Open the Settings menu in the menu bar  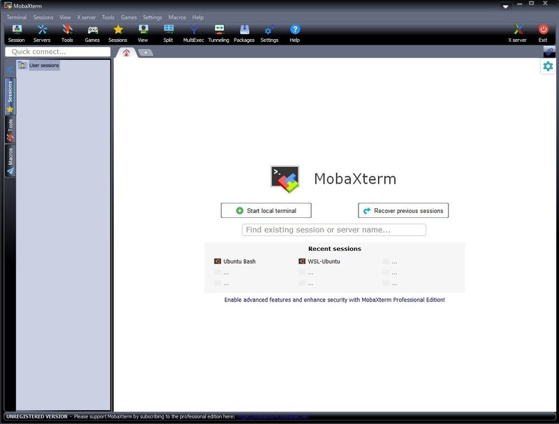152,17
